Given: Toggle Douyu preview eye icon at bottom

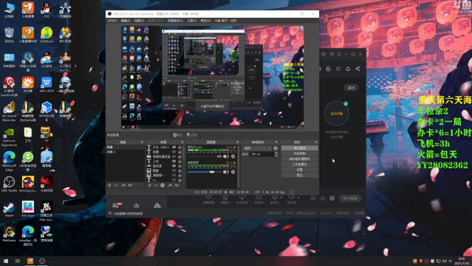Looking at the screenshot, I should coord(322,198).
